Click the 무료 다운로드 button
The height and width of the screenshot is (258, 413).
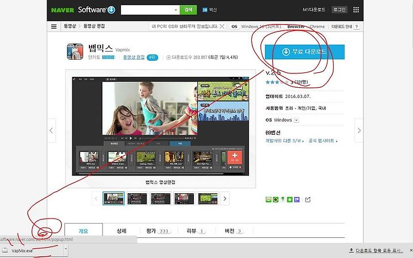pos(305,52)
